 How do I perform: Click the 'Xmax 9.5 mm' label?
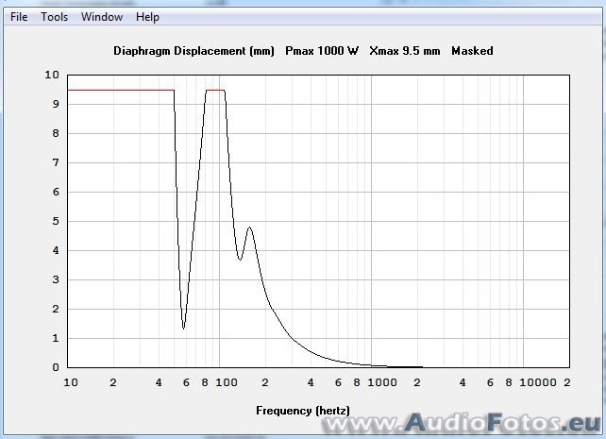[x=404, y=51]
